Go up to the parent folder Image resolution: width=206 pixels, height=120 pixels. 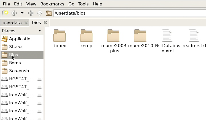coord(40,13)
